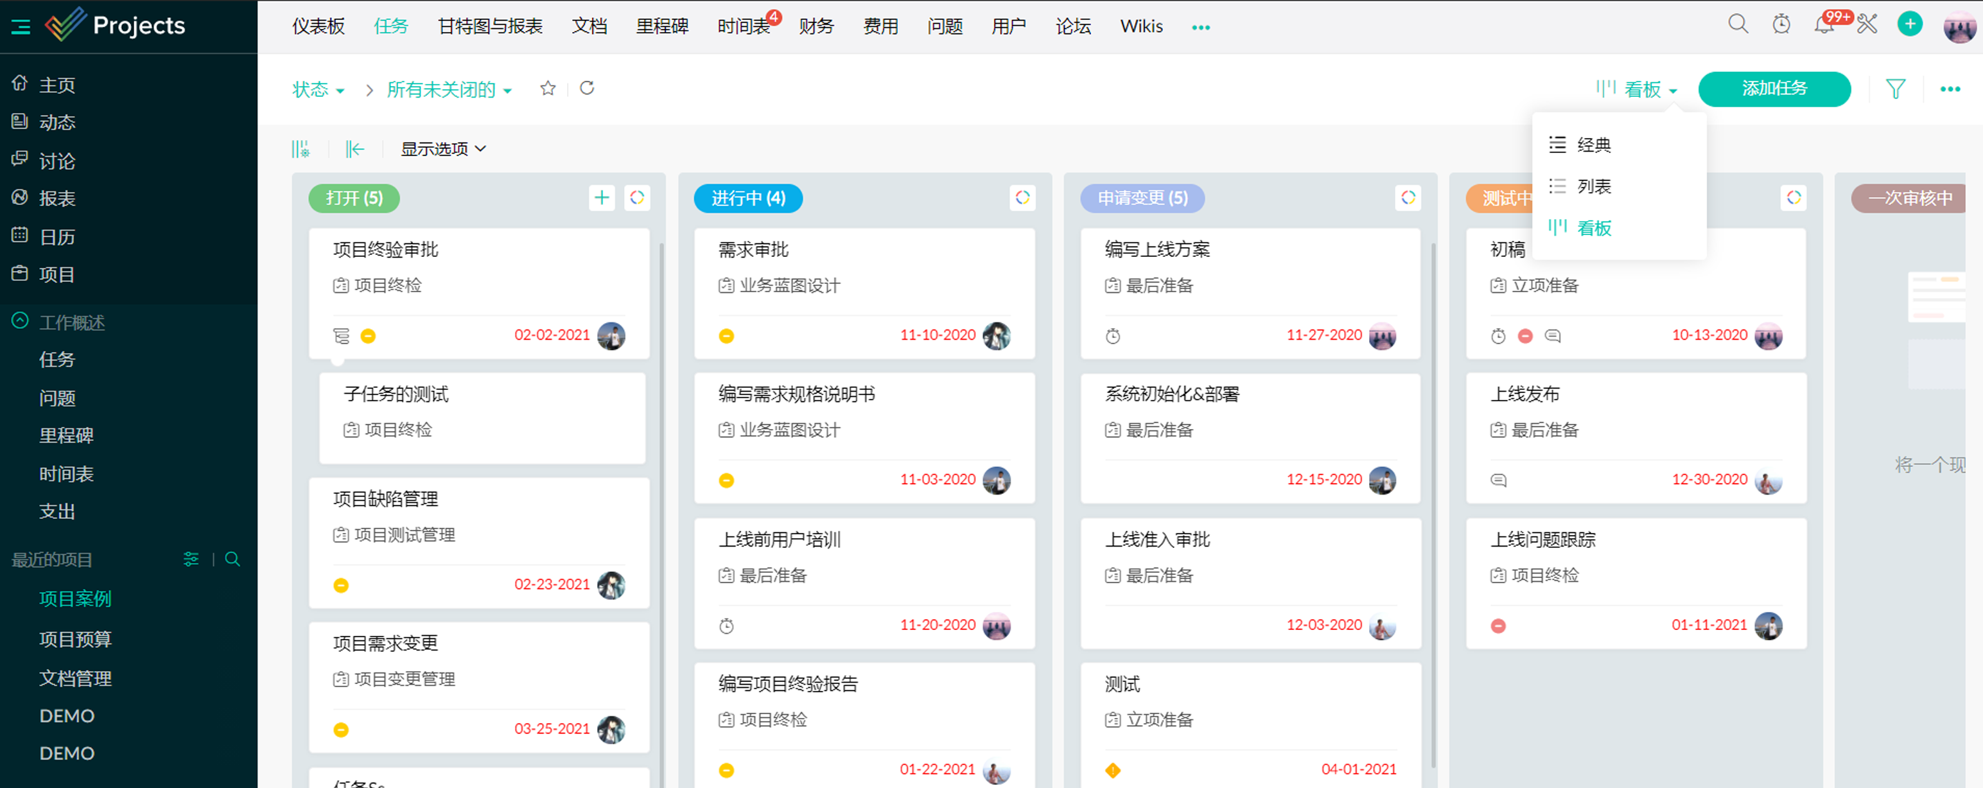This screenshot has width=1983, height=788.
Task: Mark view as favorite with star icon
Action: click(x=547, y=89)
